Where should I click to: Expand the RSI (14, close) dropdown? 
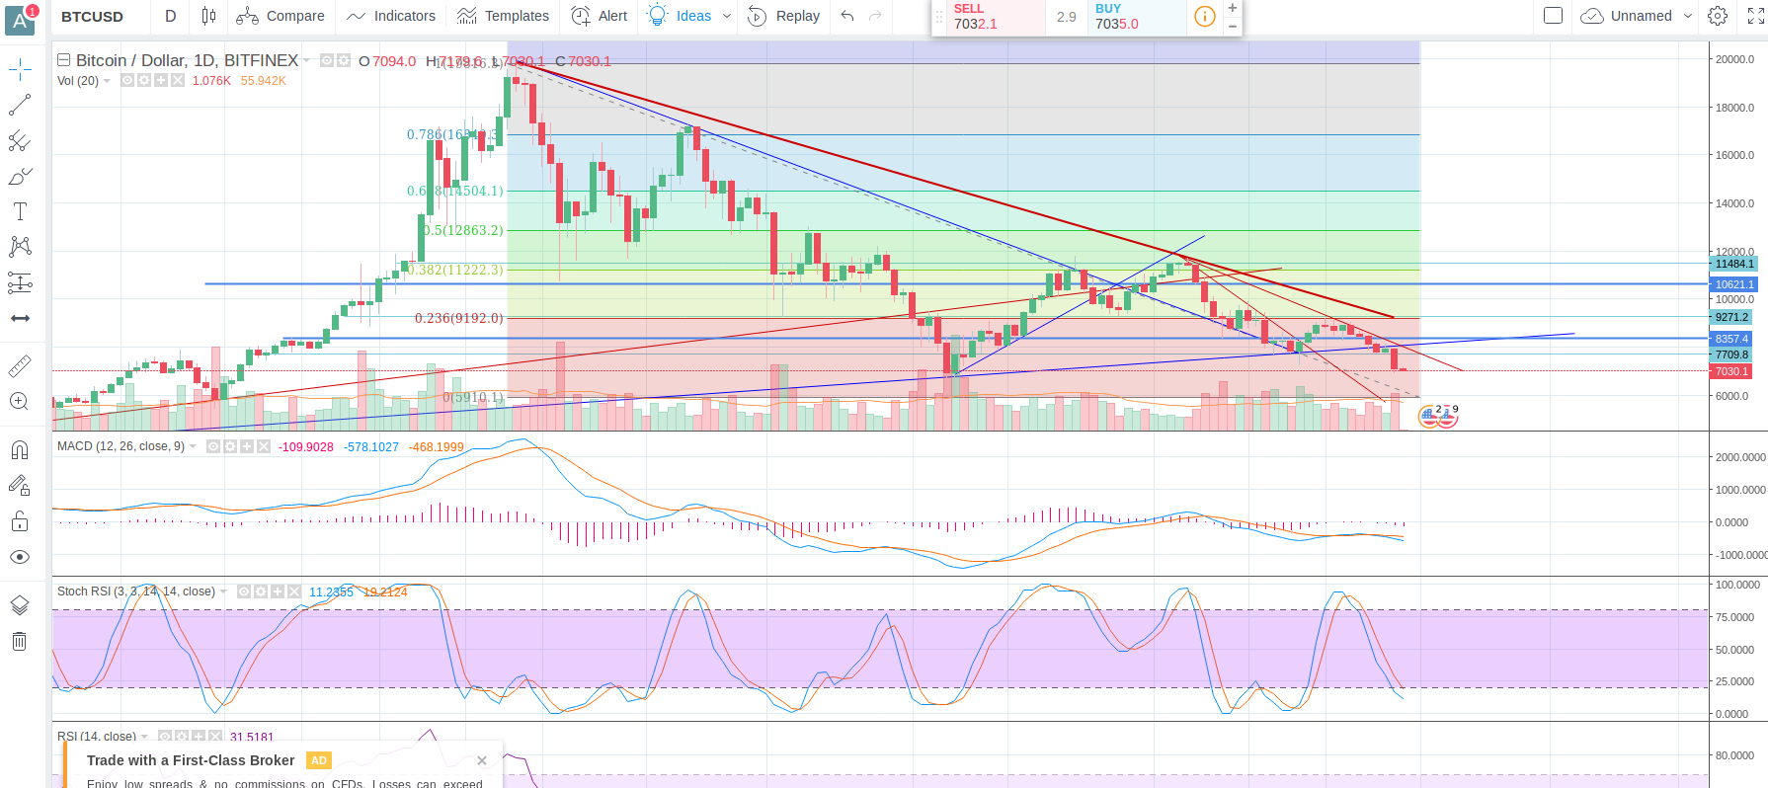[x=144, y=737]
